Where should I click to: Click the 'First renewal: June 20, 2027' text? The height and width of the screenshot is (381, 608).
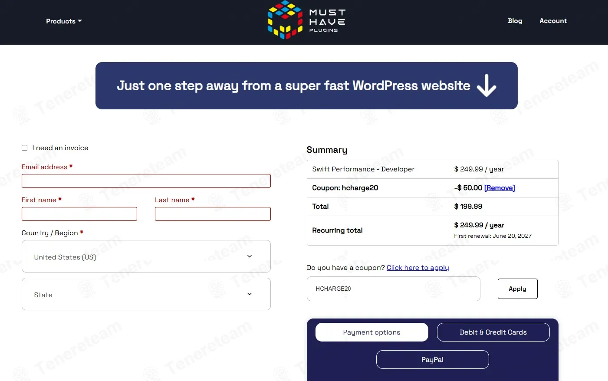point(493,236)
